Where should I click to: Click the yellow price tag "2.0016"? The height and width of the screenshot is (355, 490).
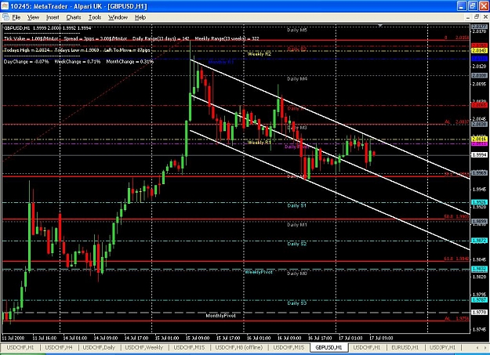(479, 139)
